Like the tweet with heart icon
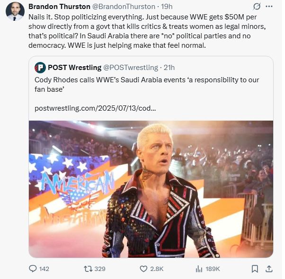Screen dimensions: 285x279 coord(144,269)
